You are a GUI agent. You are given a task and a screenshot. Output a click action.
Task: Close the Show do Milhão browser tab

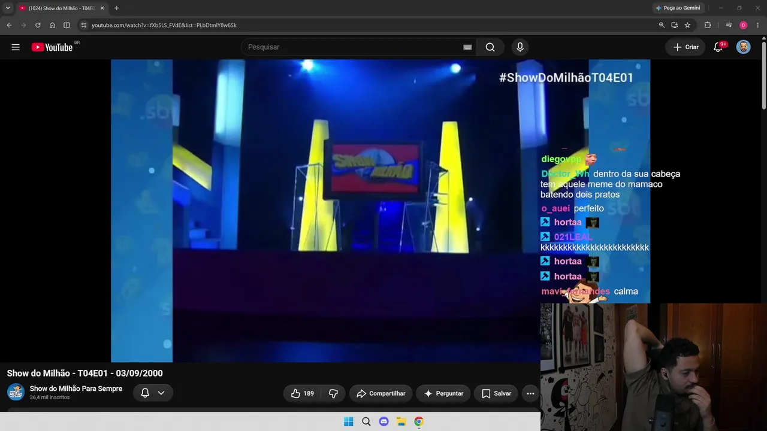pos(102,8)
